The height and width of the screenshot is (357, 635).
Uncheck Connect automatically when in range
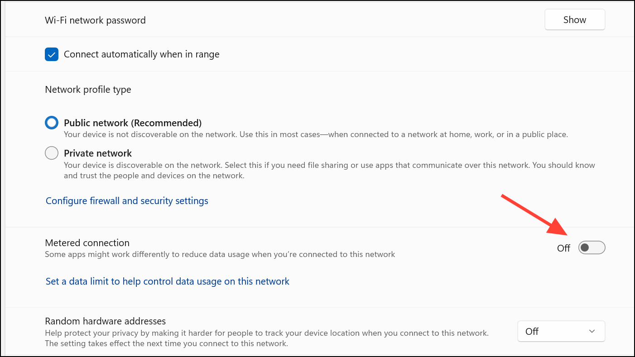coord(52,54)
